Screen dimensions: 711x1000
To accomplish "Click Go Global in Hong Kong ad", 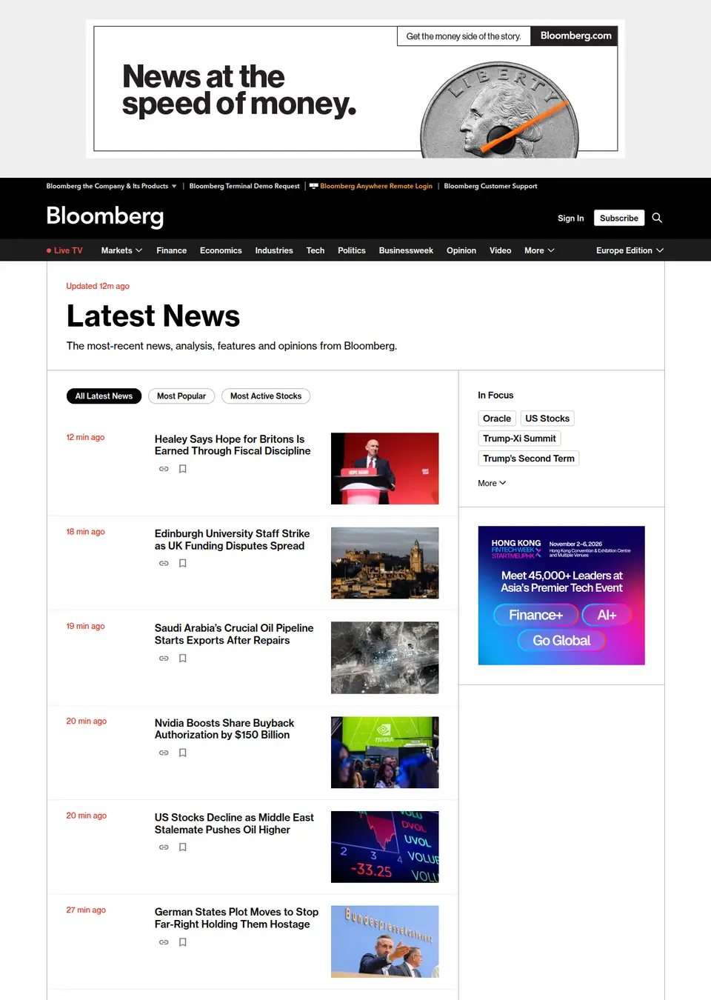I will [x=561, y=641].
